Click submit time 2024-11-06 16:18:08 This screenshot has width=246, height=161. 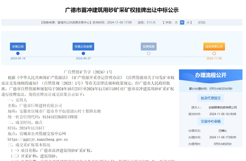click(x=223, y=114)
